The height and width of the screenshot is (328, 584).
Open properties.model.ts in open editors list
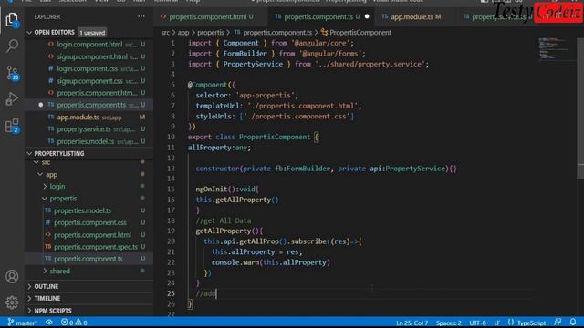89,141
